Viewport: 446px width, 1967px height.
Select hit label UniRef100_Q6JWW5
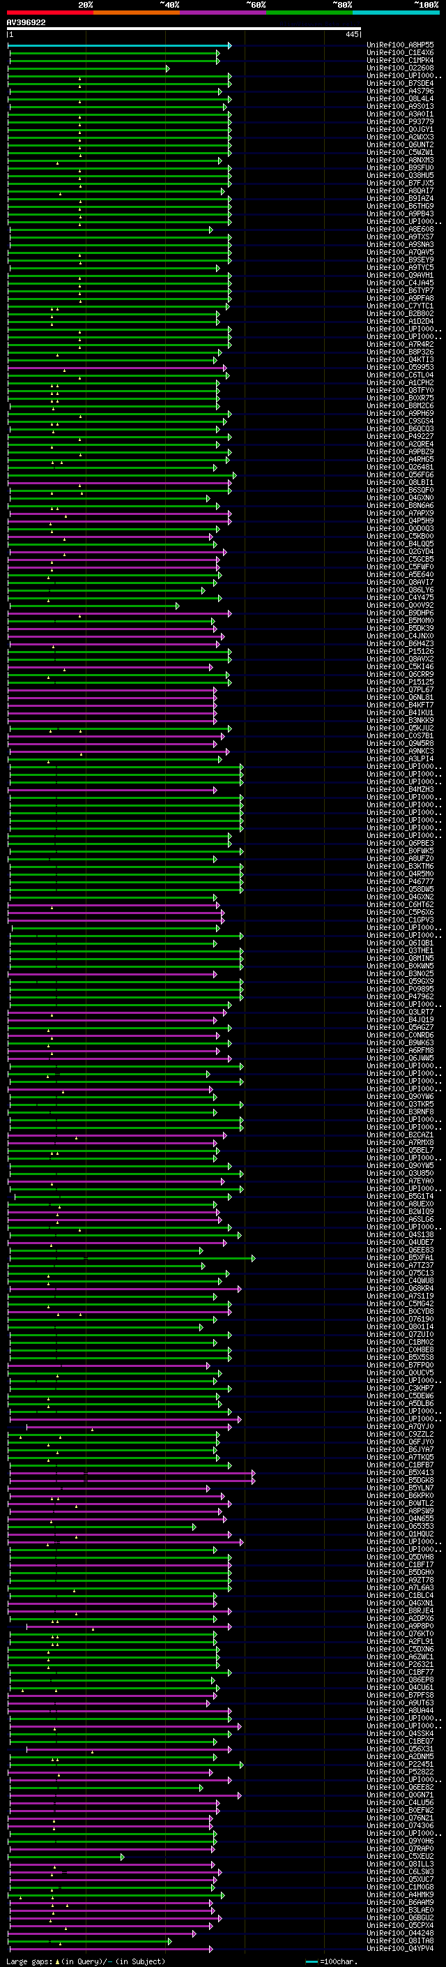pyautogui.click(x=400, y=1059)
